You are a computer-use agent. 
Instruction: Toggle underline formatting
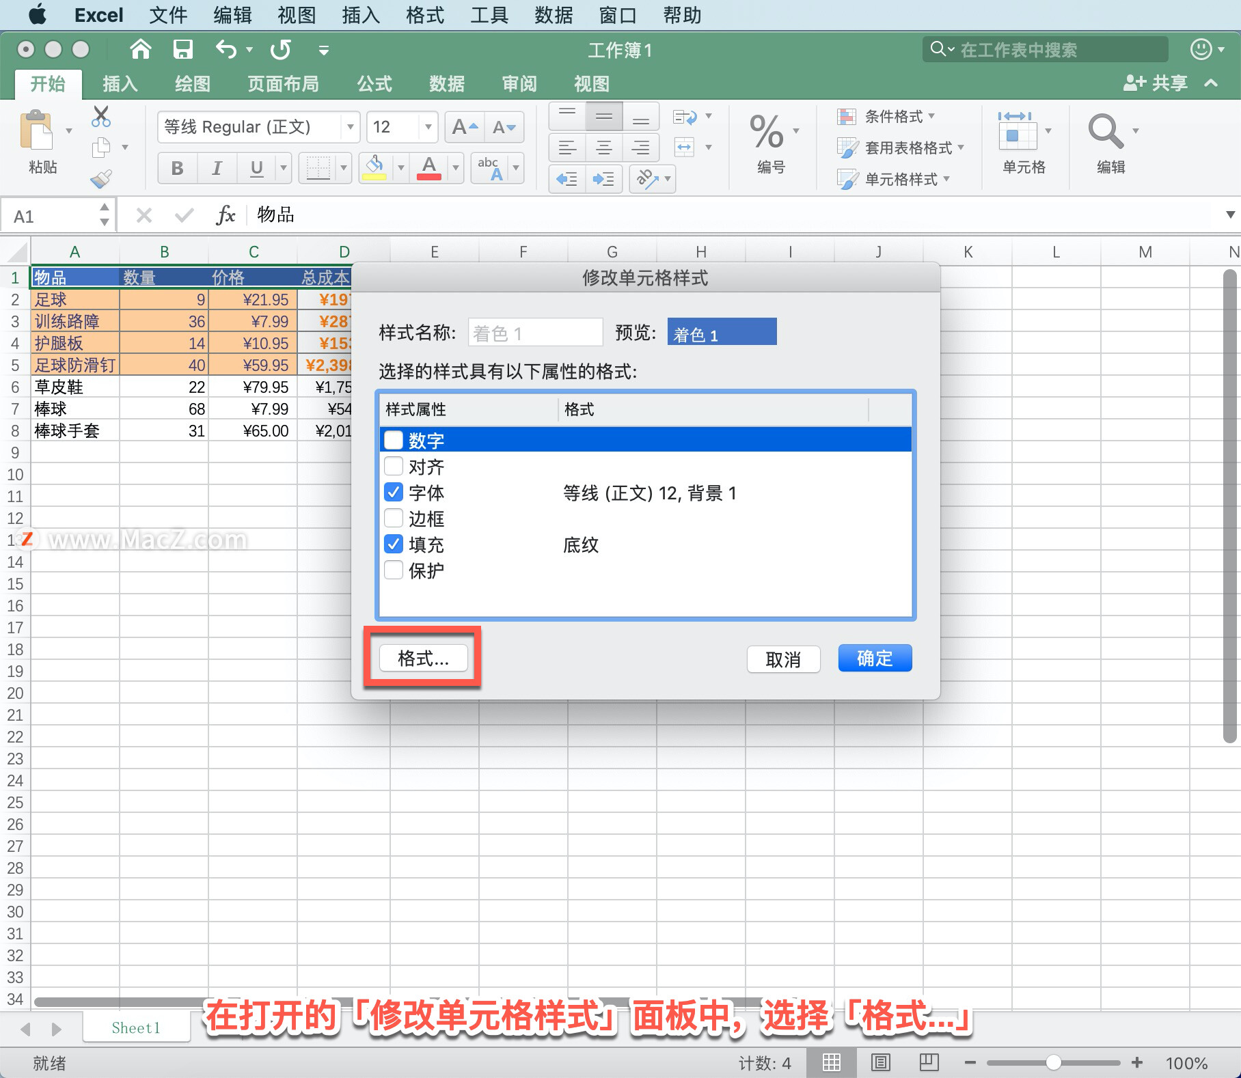[x=256, y=168]
